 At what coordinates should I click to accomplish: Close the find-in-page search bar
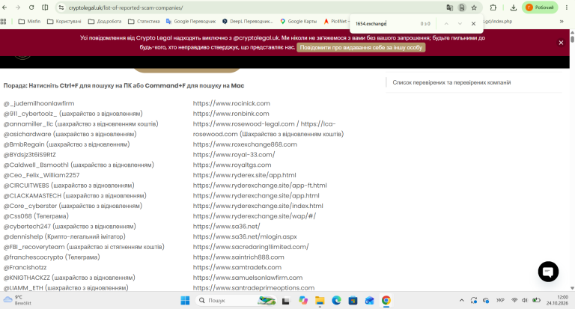coord(473,23)
